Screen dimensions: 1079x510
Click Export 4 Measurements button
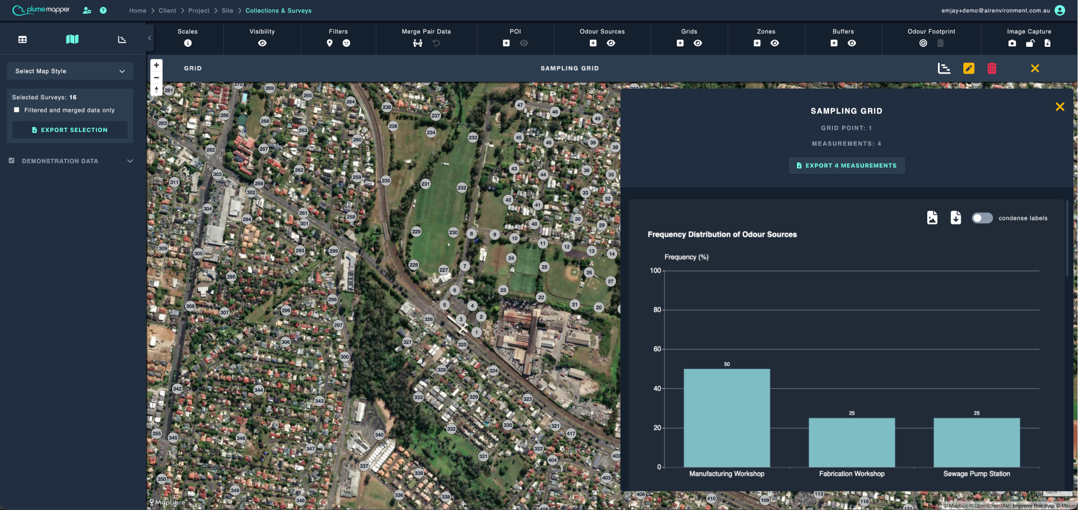click(847, 165)
